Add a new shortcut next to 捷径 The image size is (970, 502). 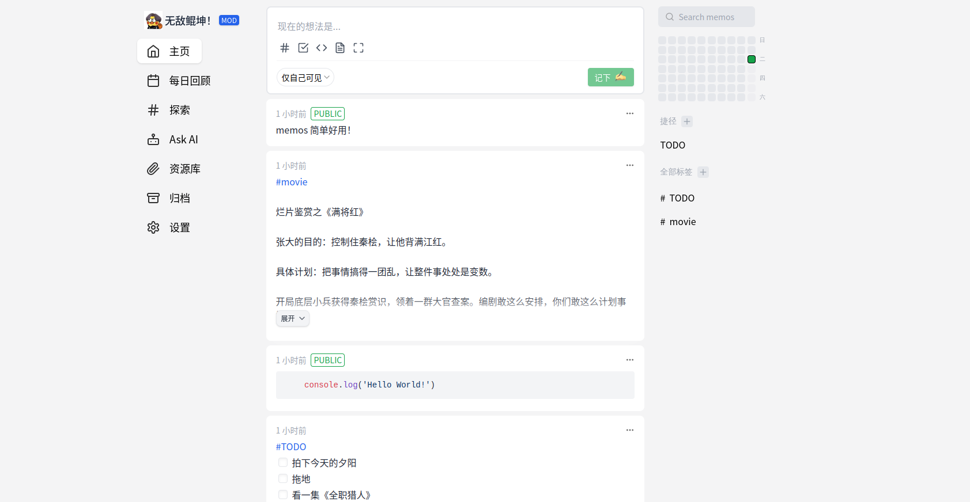pos(687,121)
